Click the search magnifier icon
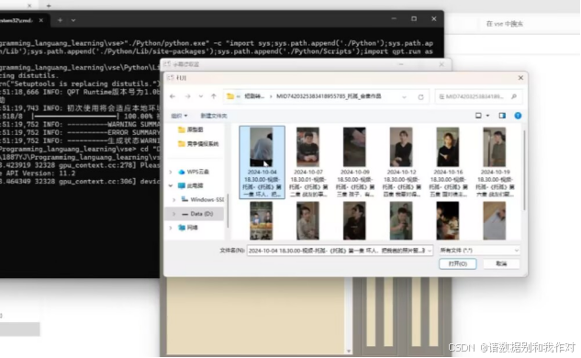This screenshot has width=581, height=358. click(x=514, y=96)
